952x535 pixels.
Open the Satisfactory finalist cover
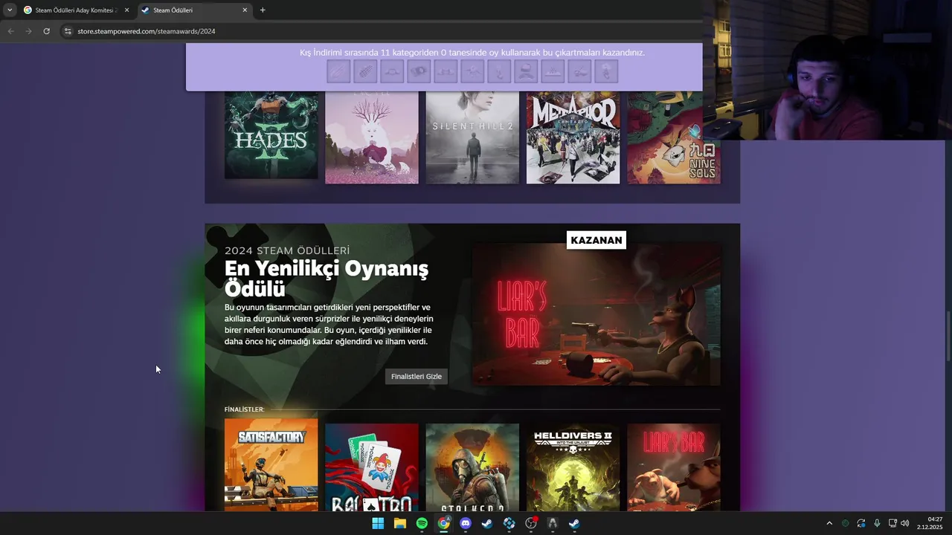click(271, 464)
